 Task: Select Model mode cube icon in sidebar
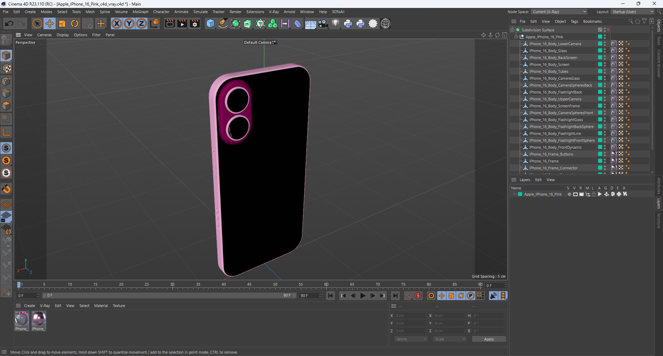pyautogui.click(x=6, y=56)
